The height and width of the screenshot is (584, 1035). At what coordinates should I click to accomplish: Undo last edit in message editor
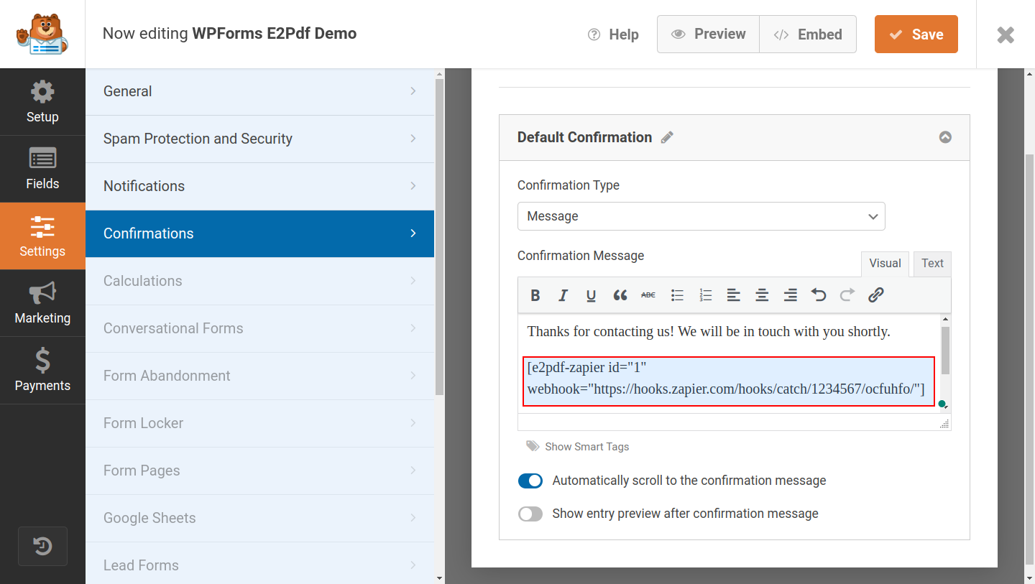click(819, 295)
